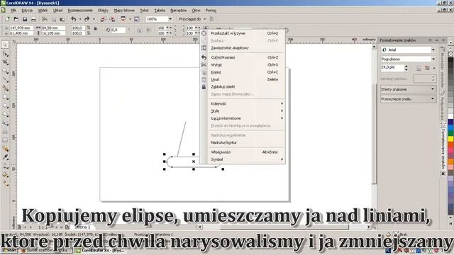Click the Start button on taskbar
Screen dimensions: 454x255
click(9, 250)
